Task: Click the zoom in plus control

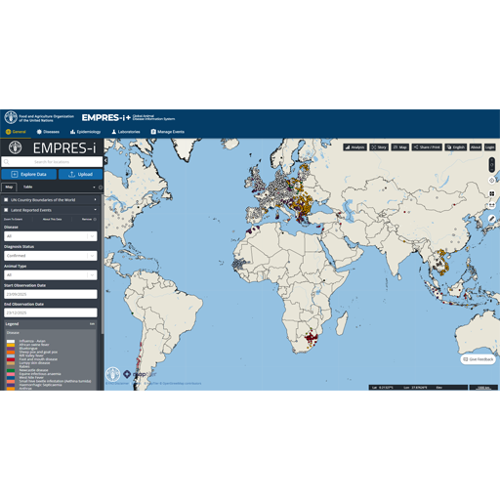Action: 492,161
